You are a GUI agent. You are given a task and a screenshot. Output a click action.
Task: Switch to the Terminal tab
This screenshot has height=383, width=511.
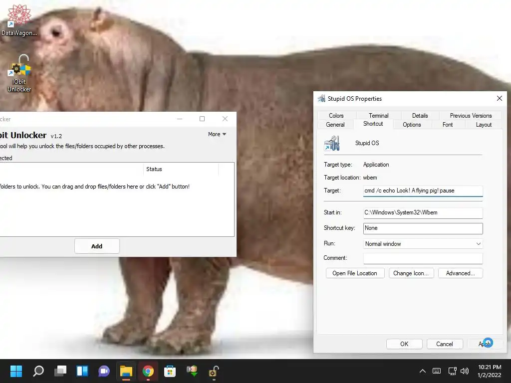(378, 116)
